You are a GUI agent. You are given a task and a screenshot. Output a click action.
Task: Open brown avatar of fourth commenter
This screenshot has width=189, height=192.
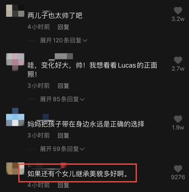click(15, 168)
